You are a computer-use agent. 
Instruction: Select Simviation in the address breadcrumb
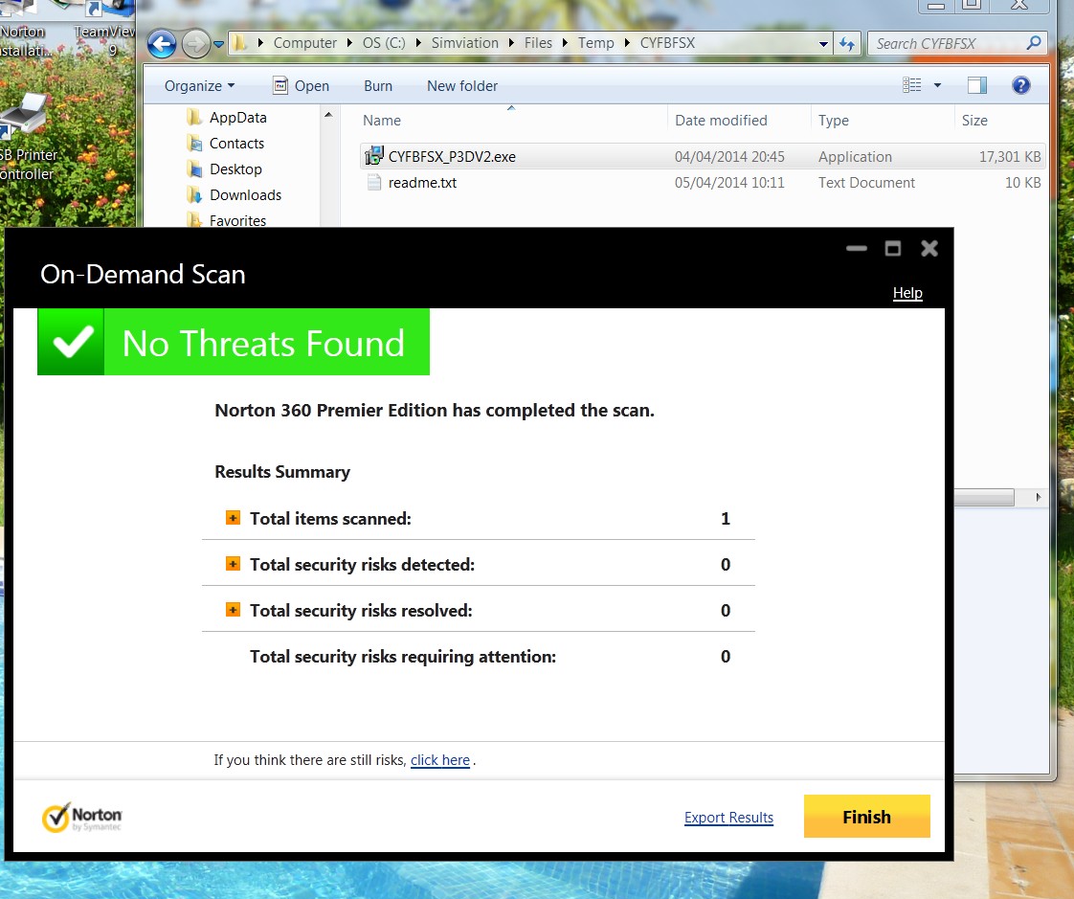point(464,43)
